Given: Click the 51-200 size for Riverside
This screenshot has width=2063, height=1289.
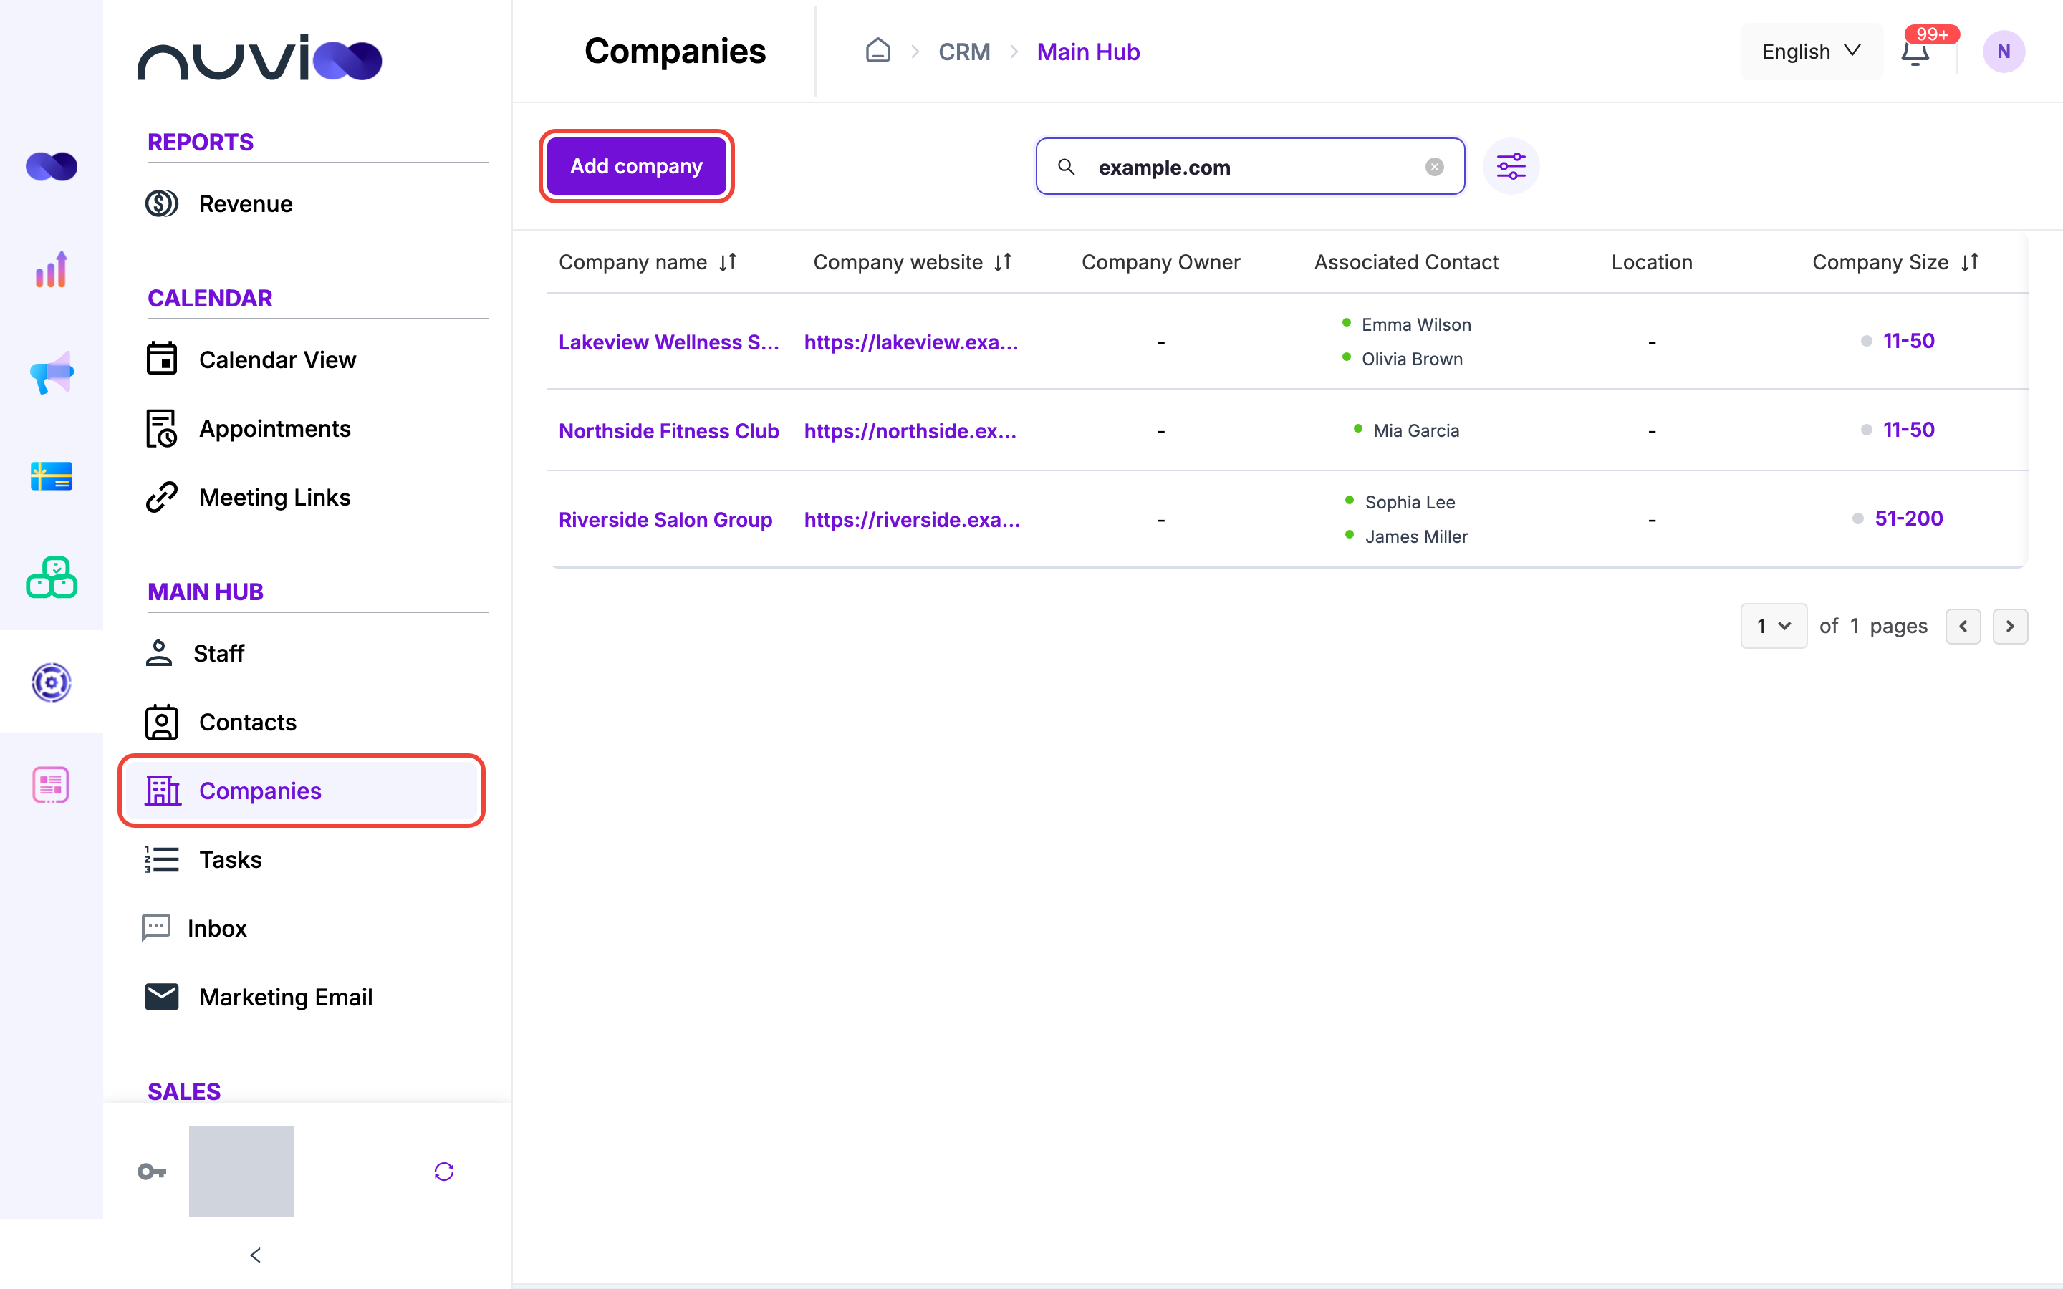Looking at the screenshot, I should coord(1908,518).
